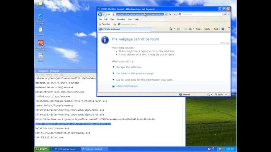Click the Search magnifier button
271x152 pixels.
225,14
